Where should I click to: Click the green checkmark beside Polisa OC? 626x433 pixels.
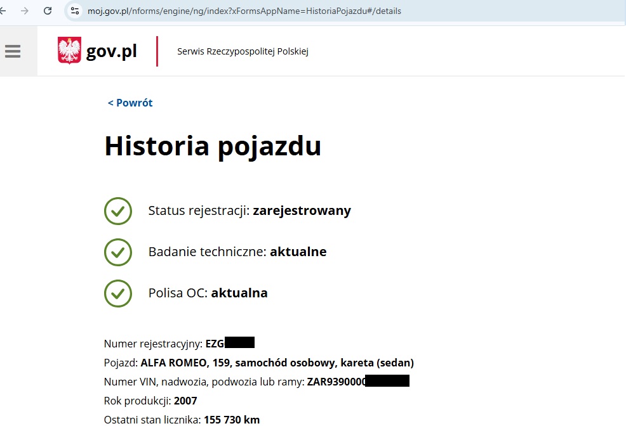117,294
